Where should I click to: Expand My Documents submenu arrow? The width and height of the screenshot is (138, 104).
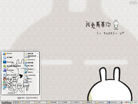[x=38, y=54]
